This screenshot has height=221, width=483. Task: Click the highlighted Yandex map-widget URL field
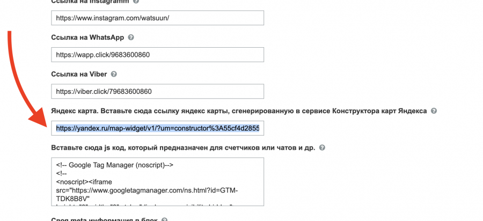coord(157,128)
